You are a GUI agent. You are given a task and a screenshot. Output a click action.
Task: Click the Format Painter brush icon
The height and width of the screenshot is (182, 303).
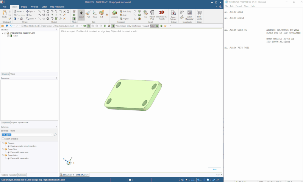click(x=10, y=19)
